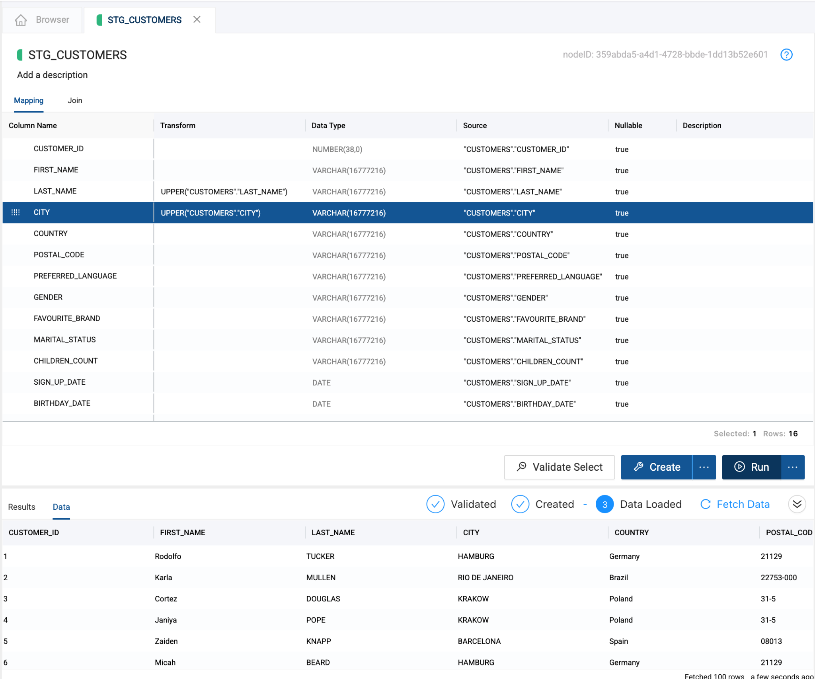815x679 pixels.
Task: Add a description for the node
Action: point(52,75)
